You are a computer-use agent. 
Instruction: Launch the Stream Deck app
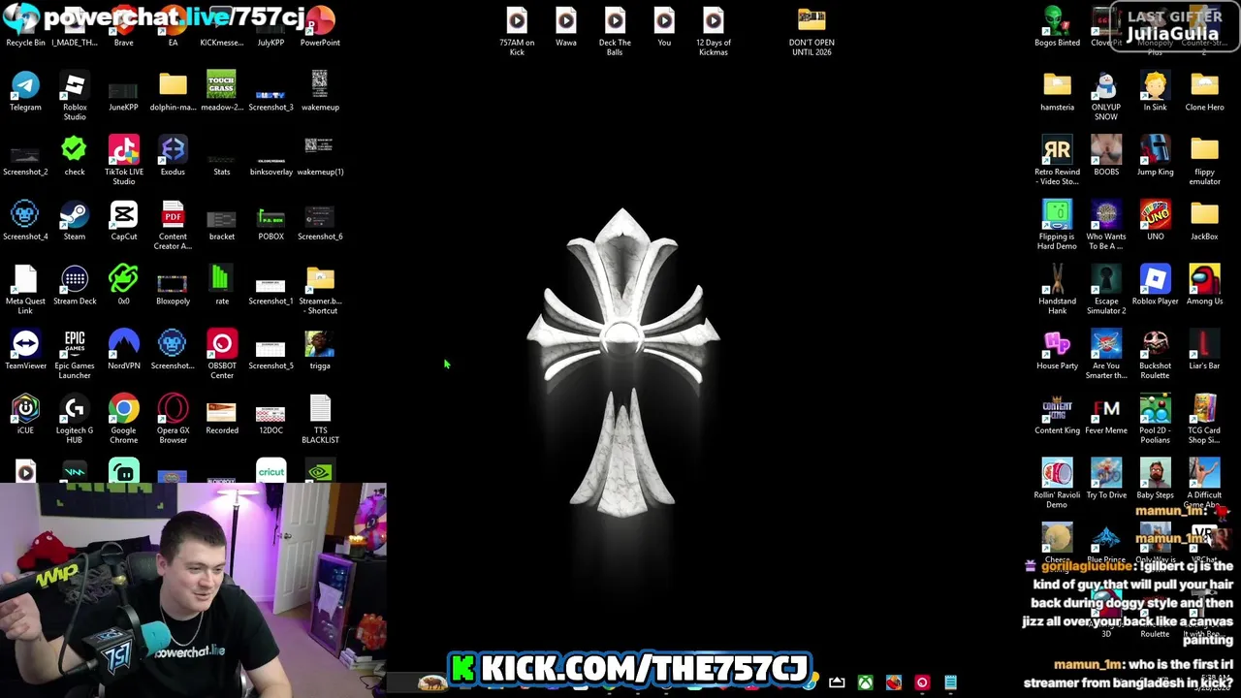75,285
